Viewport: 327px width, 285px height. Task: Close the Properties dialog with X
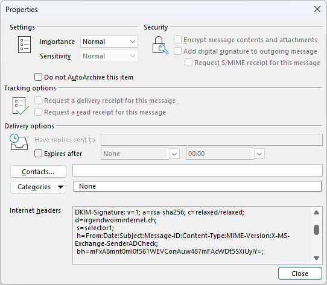click(x=317, y=9)
